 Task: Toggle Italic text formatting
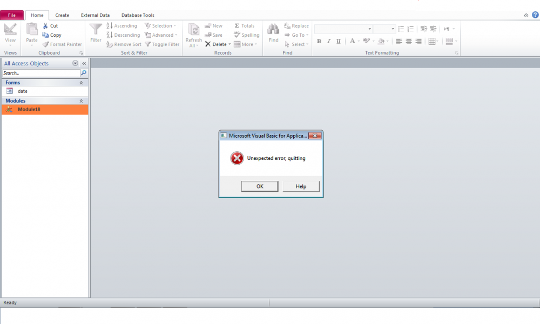[328, 42]
